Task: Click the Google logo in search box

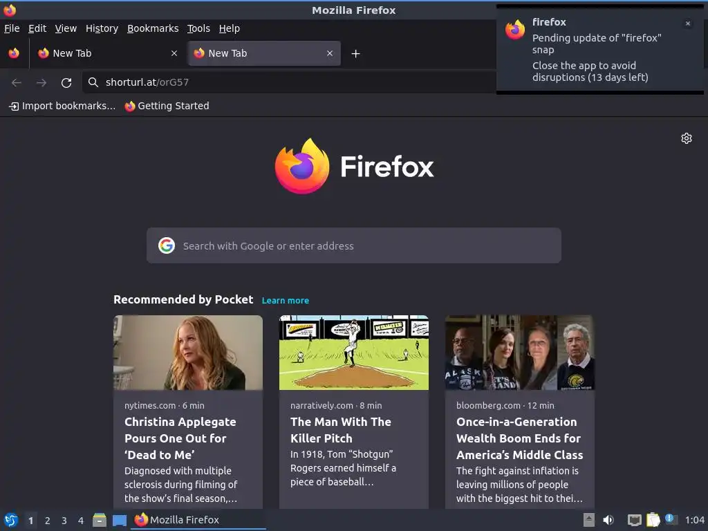Action: (x=167, y=245)
